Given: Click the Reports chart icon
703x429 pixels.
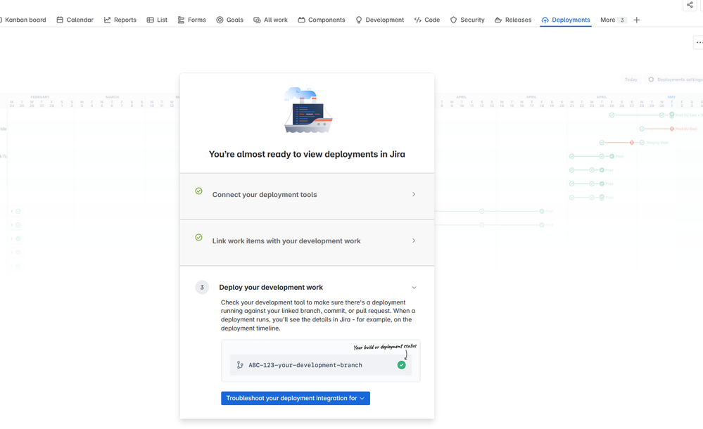Looking at the screenshot, I should point(107,20).
